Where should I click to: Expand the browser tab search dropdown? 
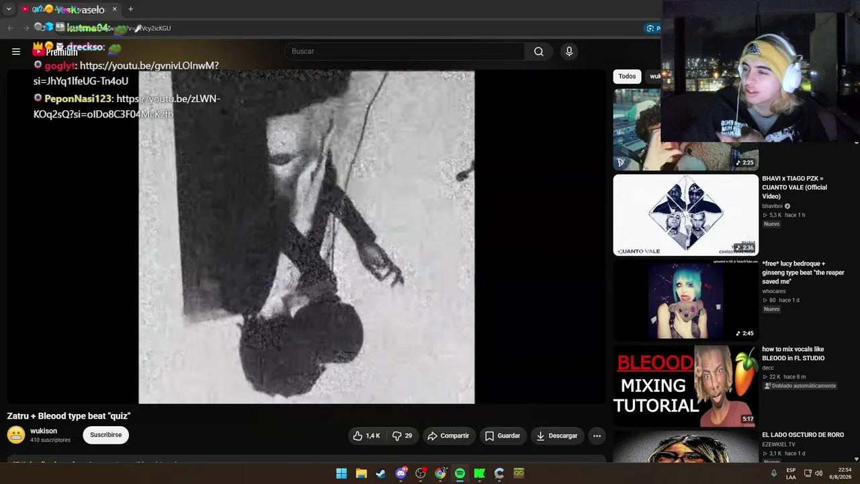point(9,9)
